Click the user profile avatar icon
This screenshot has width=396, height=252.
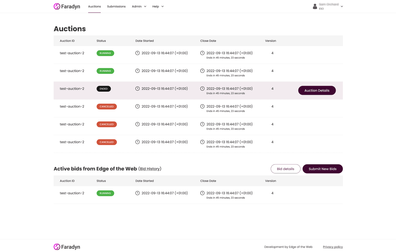point(315,6)
